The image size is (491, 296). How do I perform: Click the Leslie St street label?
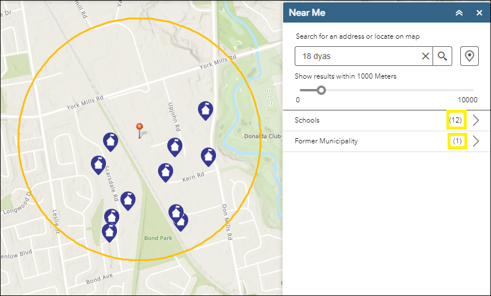point(56,222)
